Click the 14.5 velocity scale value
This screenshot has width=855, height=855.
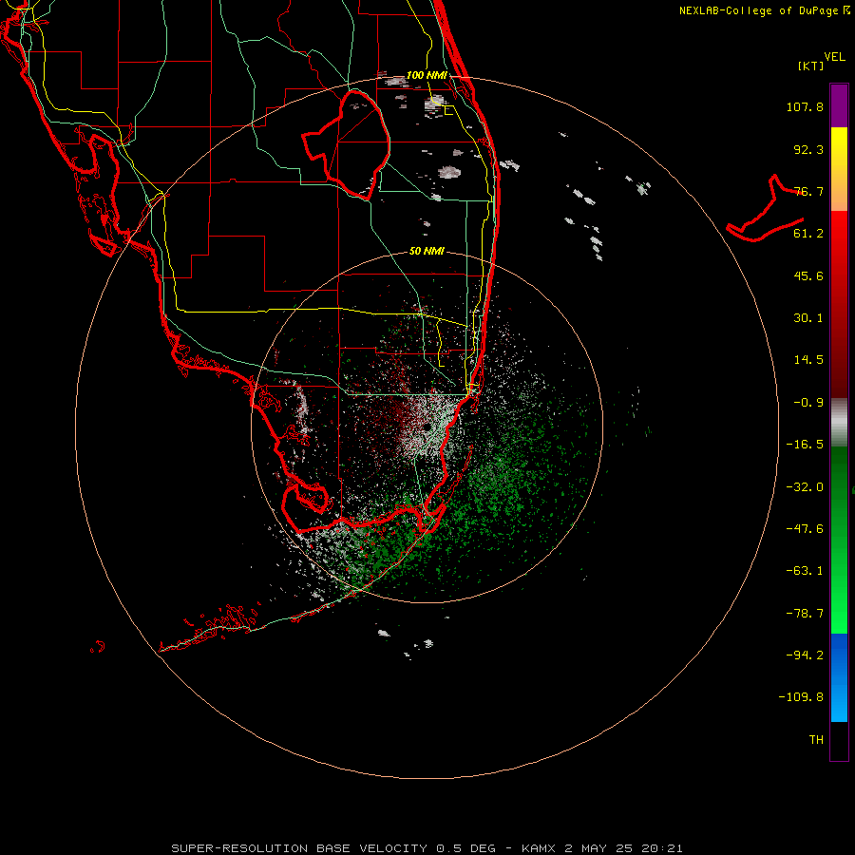pos(808,360)
